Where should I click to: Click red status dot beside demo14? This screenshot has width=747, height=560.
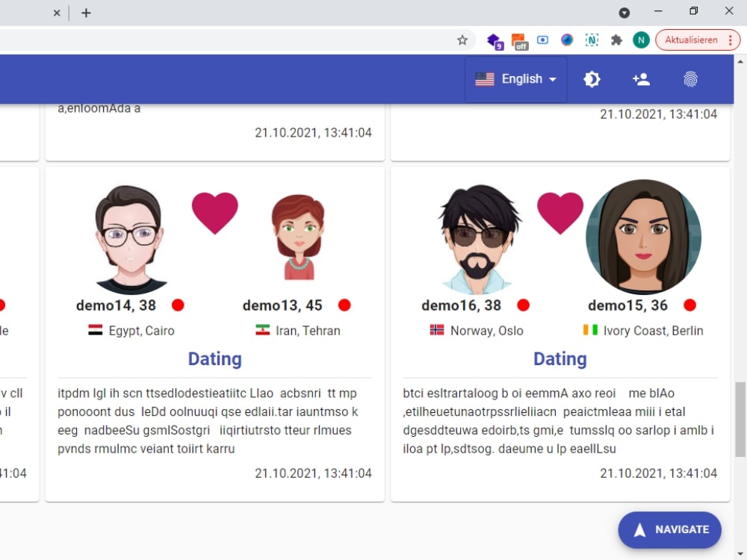tap(179, 305)
